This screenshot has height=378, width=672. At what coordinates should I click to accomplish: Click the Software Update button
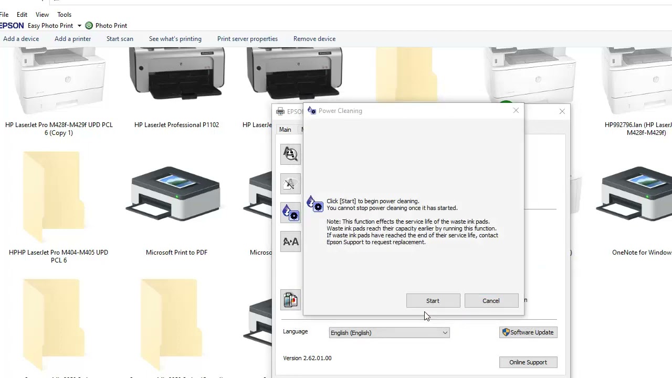tap(528, 332)
